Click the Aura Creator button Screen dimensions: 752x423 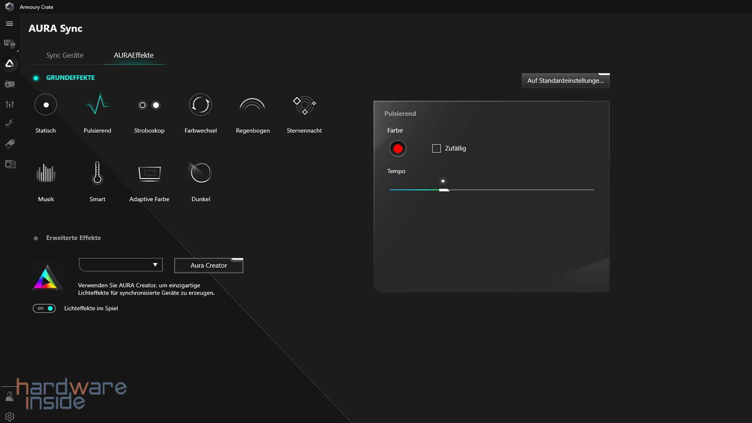(x=208, y=266)
